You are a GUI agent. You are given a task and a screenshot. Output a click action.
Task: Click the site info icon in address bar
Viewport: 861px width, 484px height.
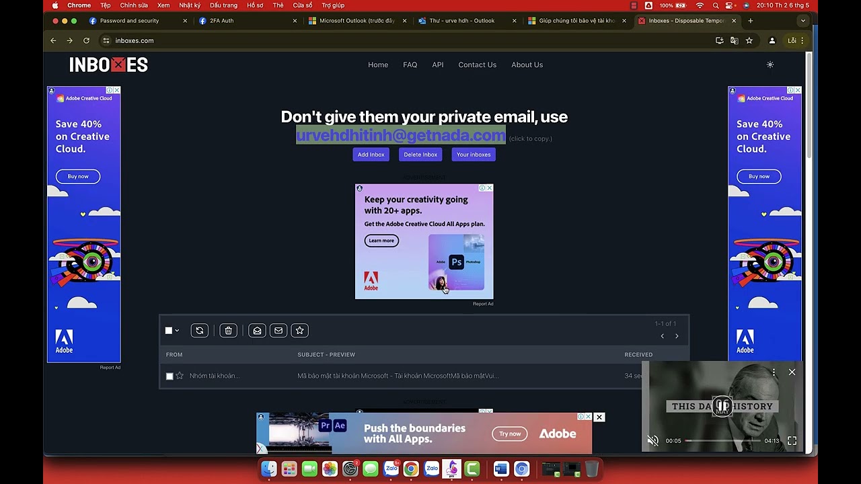click(106, 40)
